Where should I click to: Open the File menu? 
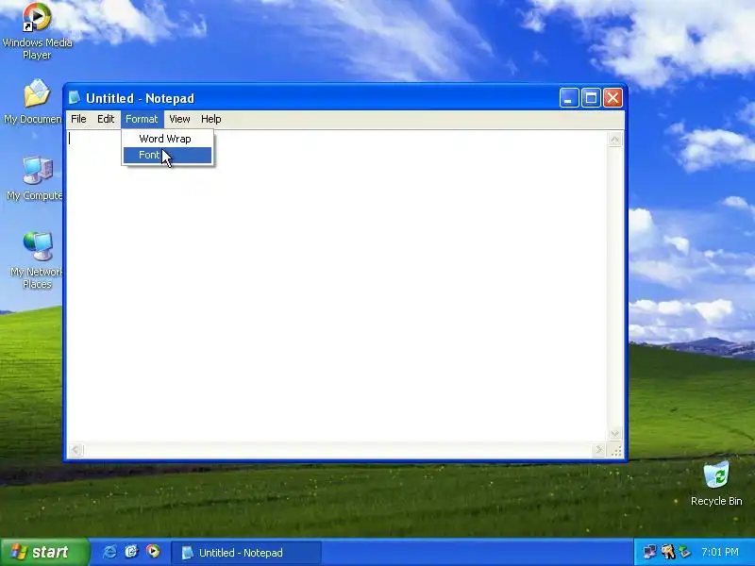[x=78, y=119]
